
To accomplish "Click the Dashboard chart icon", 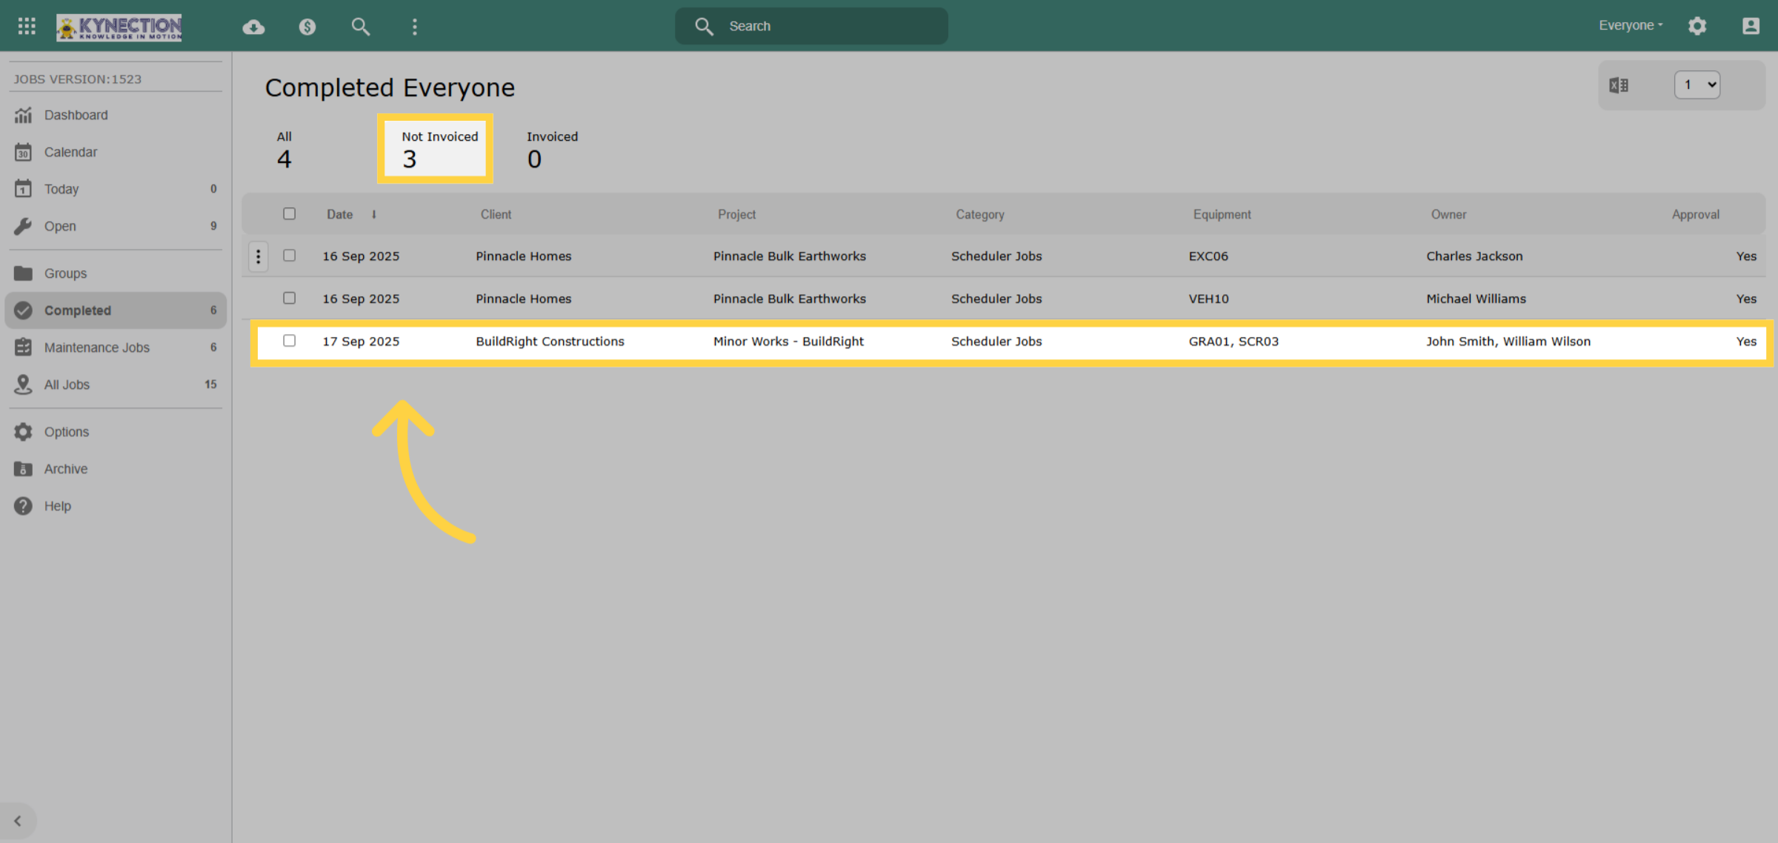I will [23, 115].
